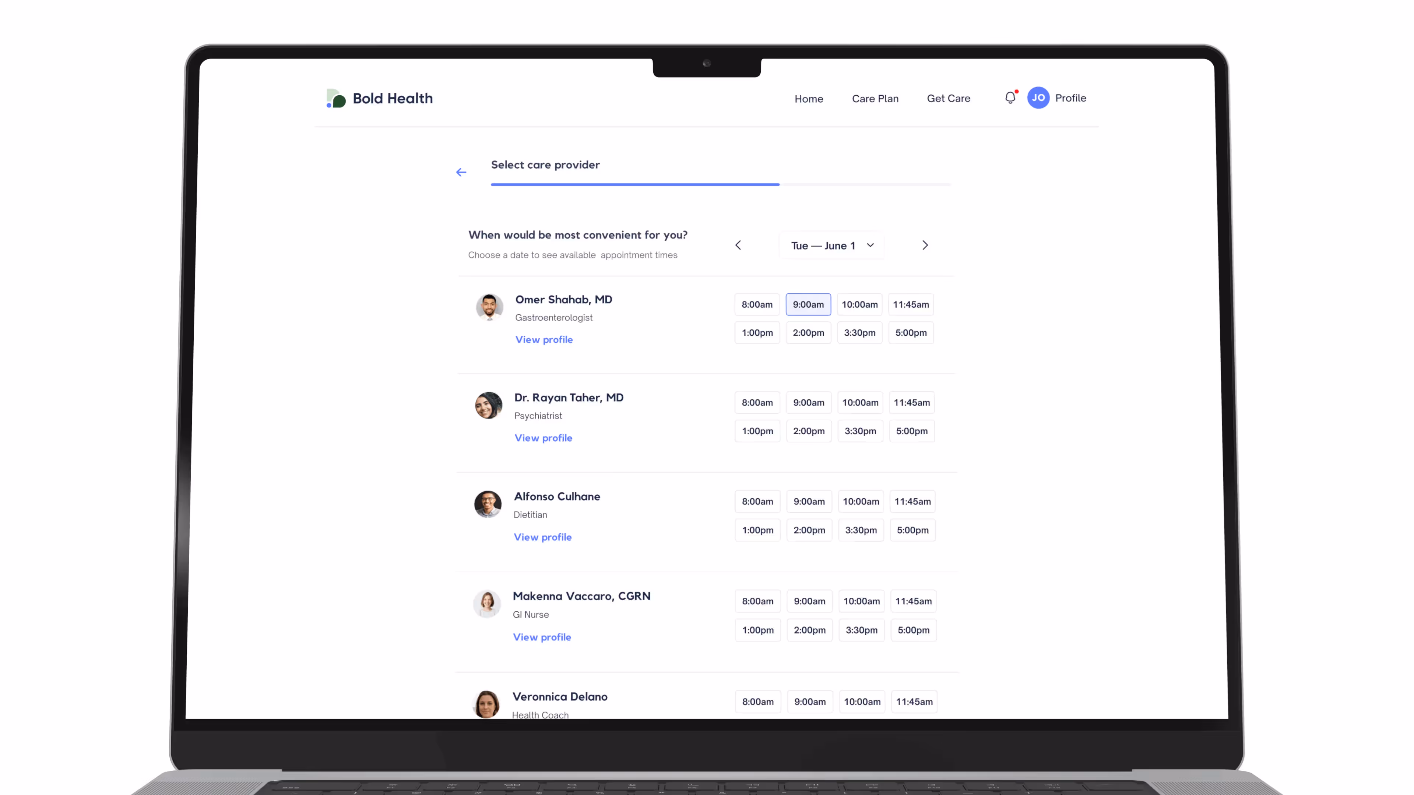The width and height of the screenshot is (1414, 795).
Task: Select 2:00pm slot for Dr. Rayan Taher
Action: (x=809, y=431)
